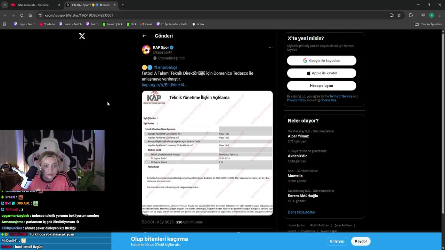Click Giriş yap button in bottom banner

pyautogui.click(x=337, y=241)
